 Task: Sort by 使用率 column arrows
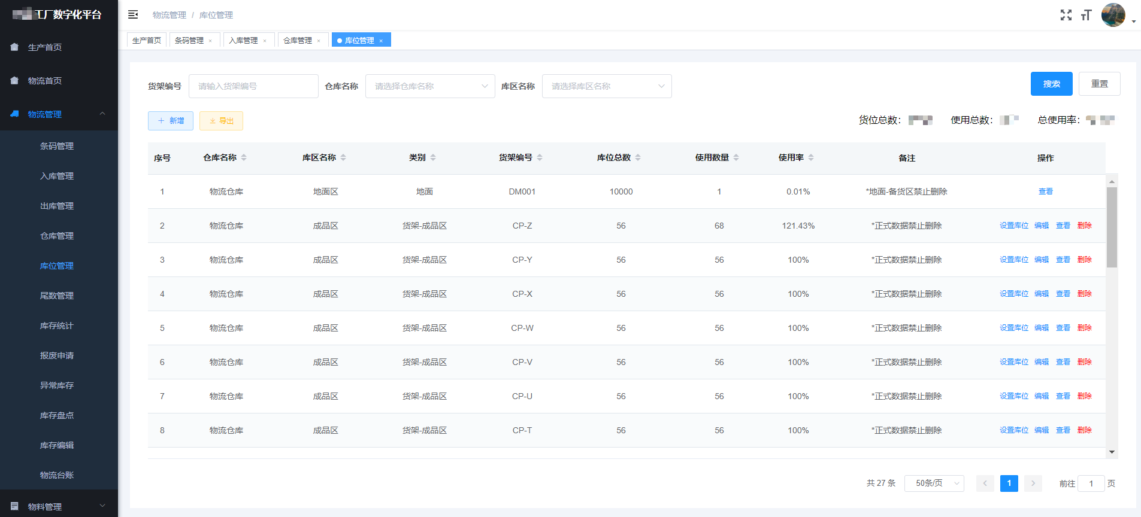811,157
